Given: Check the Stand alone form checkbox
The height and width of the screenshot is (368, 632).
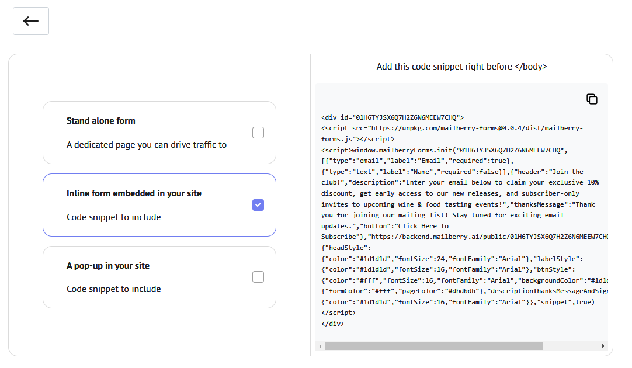Looking at the screenshot, I should coord(258,133).
